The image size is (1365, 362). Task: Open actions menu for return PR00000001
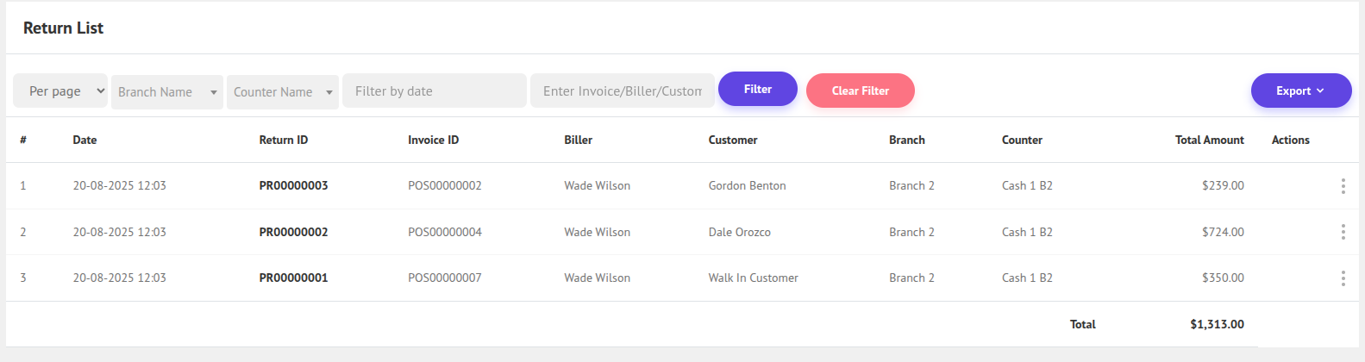[x=1343, y=278]
